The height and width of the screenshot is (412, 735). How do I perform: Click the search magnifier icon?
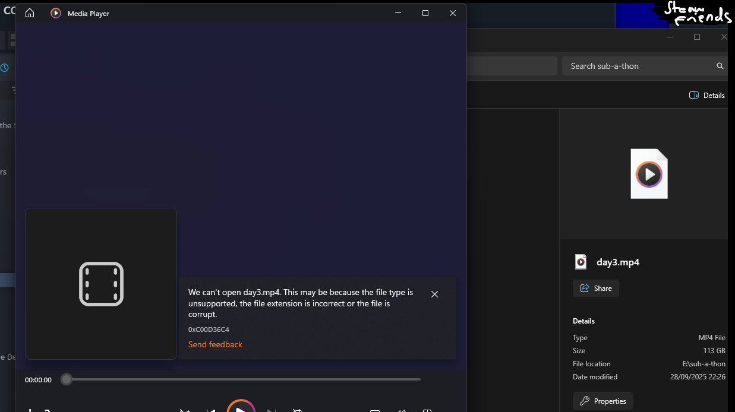click(720, 66)
